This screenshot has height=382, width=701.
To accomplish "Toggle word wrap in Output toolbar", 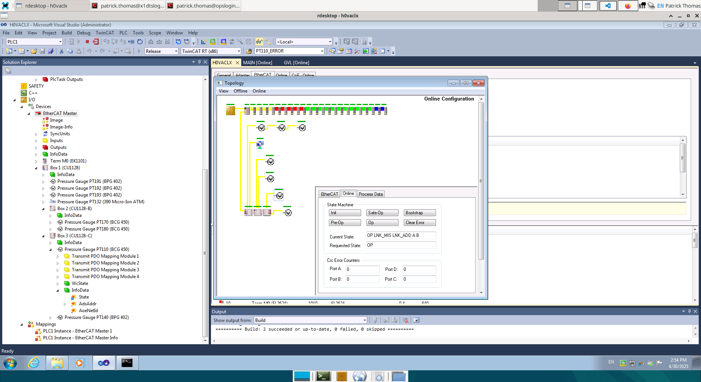I will (416, 320).
